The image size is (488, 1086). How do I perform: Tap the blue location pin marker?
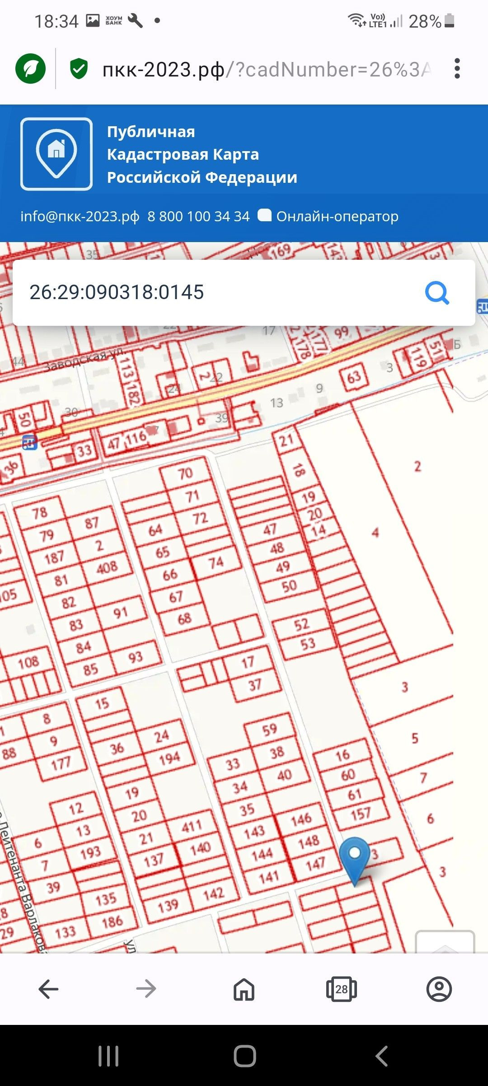(x=355, y=861)
